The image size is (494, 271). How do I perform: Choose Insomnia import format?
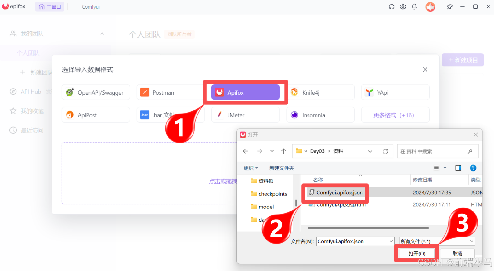[320, 115]
